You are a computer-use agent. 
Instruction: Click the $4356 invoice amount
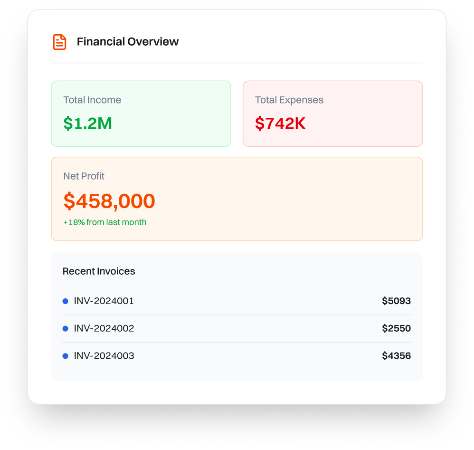(x=396, y=355)
